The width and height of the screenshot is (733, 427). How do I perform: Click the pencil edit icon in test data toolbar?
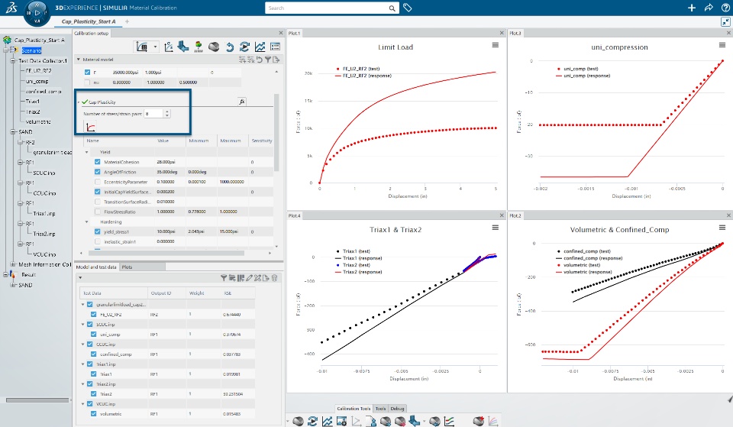pos(249,278)
